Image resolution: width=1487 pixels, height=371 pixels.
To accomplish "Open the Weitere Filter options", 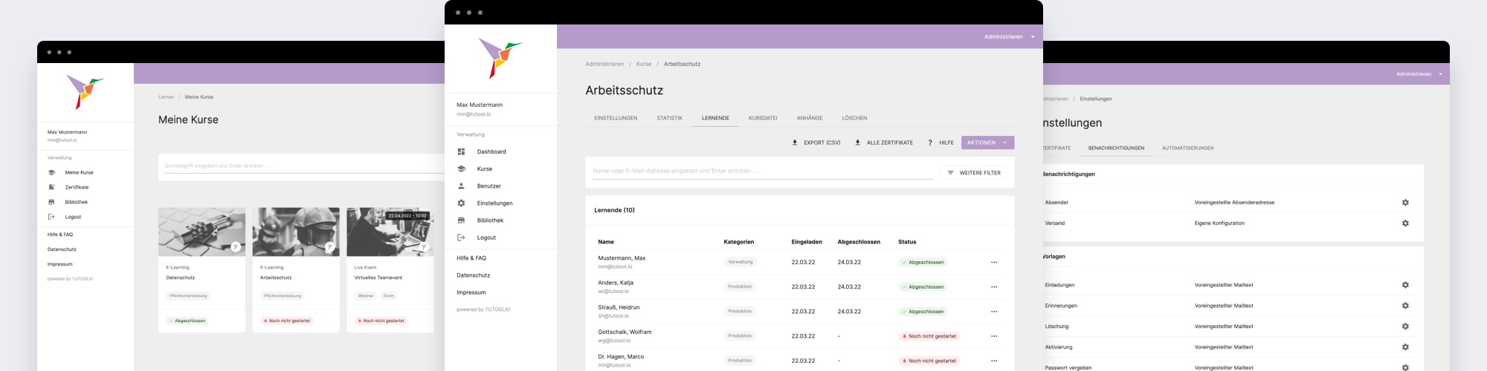I will click(x=974, y=173).
